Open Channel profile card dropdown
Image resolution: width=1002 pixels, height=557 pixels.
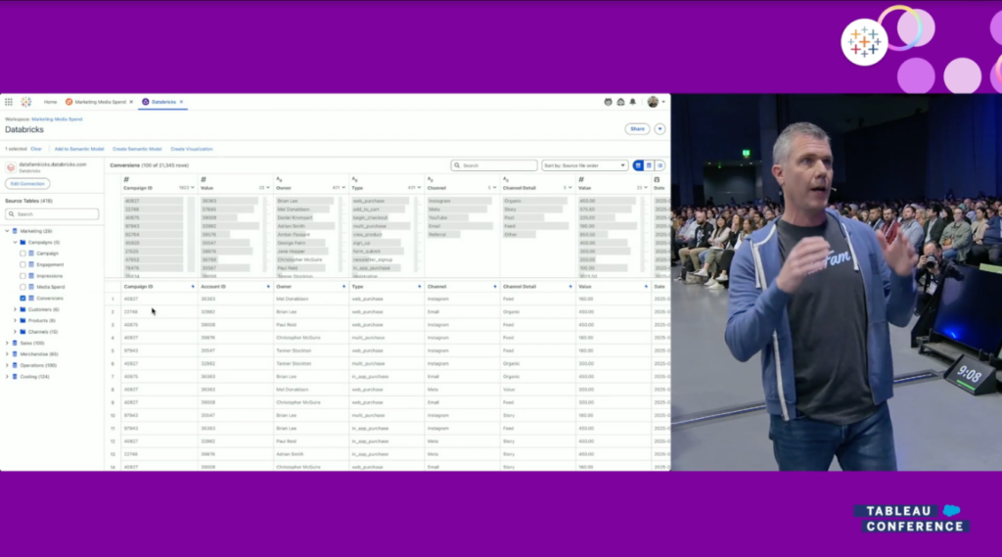(x=494, y=188)
